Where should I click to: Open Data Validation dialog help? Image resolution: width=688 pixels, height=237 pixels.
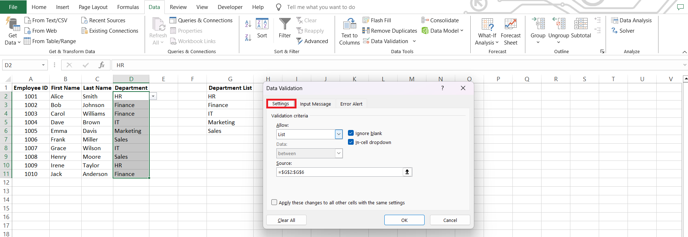tap(443, 88)
